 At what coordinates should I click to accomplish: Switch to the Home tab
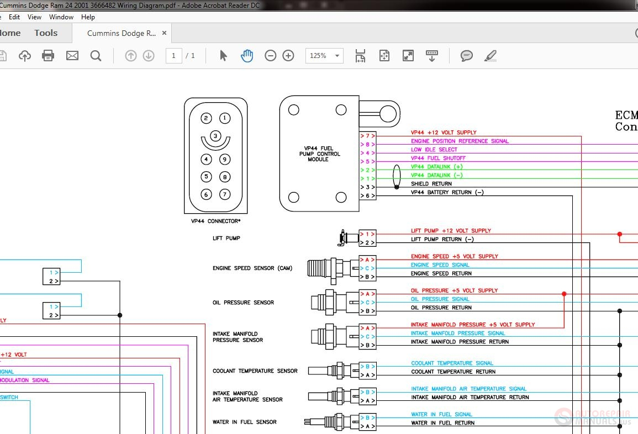(x=10, y=33)
